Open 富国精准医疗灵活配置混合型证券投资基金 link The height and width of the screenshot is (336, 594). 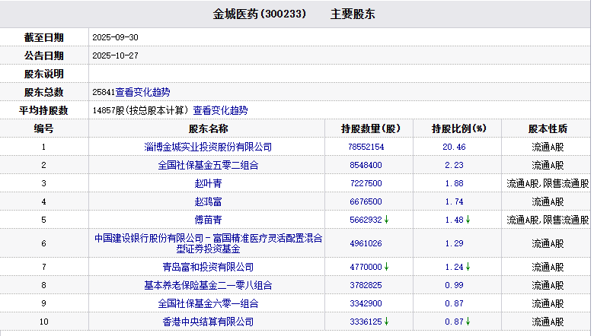[208, 243]
